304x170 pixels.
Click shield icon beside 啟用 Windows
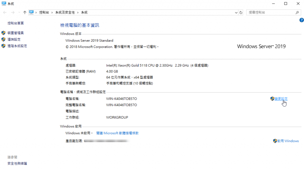[275, 141]
